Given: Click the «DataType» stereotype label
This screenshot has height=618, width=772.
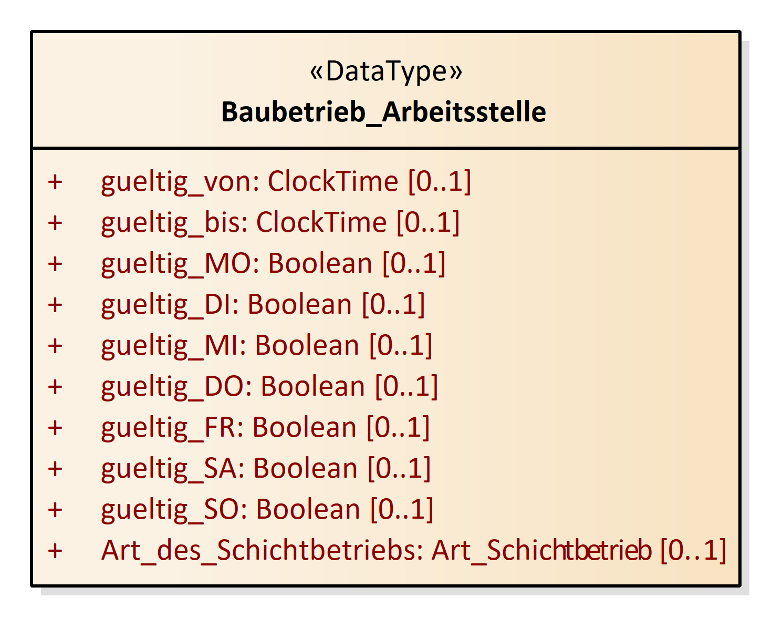Looking at the screenshot, I should (x=386, y=71).
